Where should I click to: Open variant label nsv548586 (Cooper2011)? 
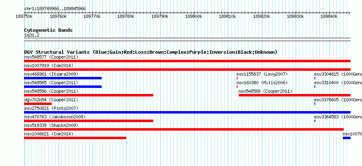tap(51, 91)
